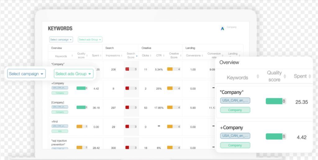Click Spent sort arrows in the Overview callout card
This screenshot has height=160, width=318.
(x=310, y=76)
